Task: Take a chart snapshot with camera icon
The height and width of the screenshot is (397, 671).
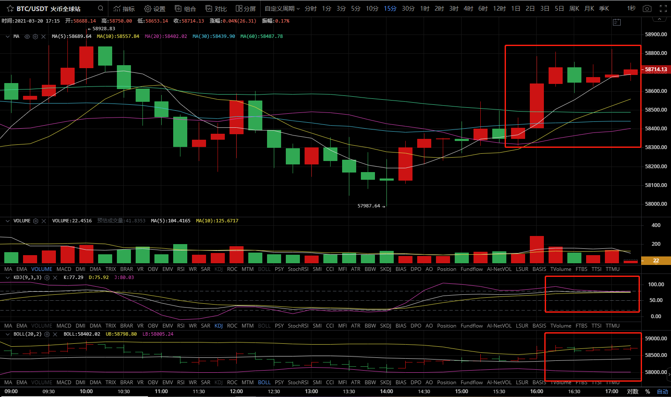Action: (647, 9)
